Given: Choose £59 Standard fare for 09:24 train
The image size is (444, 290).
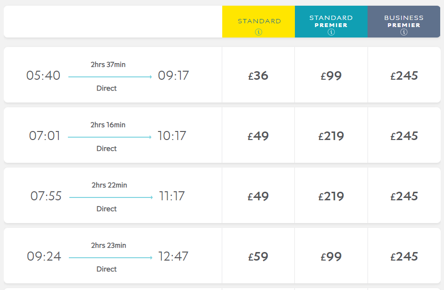Looking at the screenshot, I should pos(258,256).
